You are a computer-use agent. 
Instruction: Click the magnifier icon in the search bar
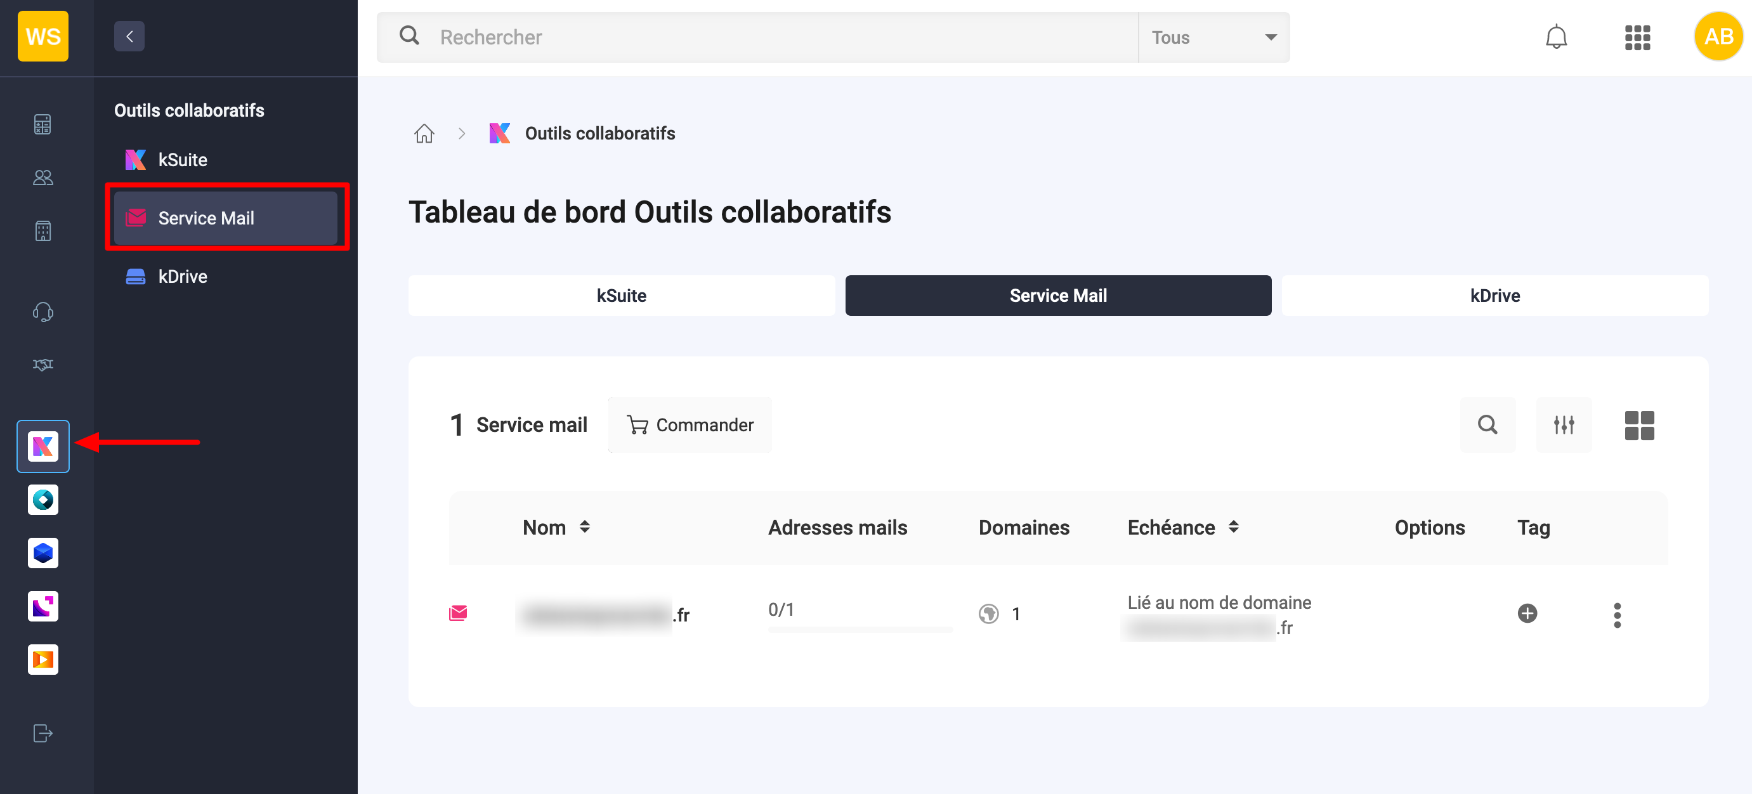pos(409,36)
